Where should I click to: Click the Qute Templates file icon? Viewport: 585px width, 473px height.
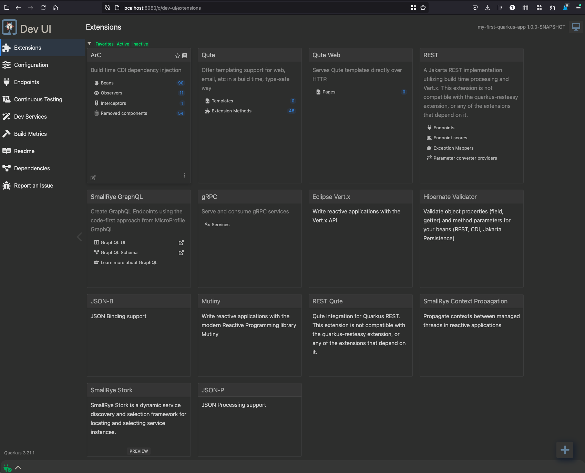tap(207, 101)
